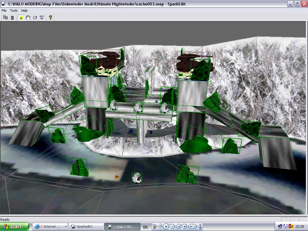Open the INFO details toolbar button

click(42, 17)
